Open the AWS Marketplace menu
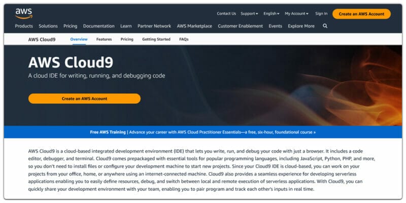Screen dimensions: 406x203 click(194, 26)
